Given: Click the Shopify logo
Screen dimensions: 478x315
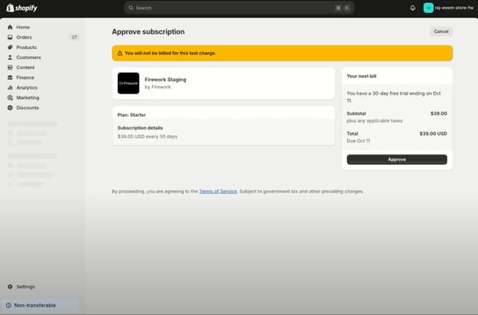Looking at the screenshot, I should point(21,8).
